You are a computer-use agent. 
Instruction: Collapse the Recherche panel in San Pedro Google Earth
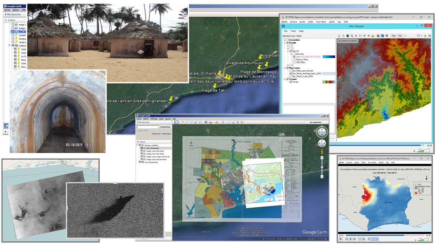tap(138, 122)
